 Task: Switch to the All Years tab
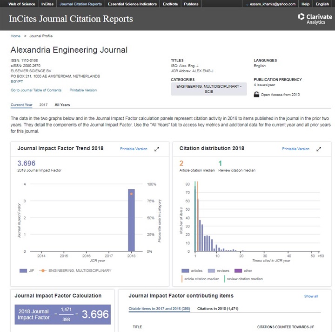point(62,105)
